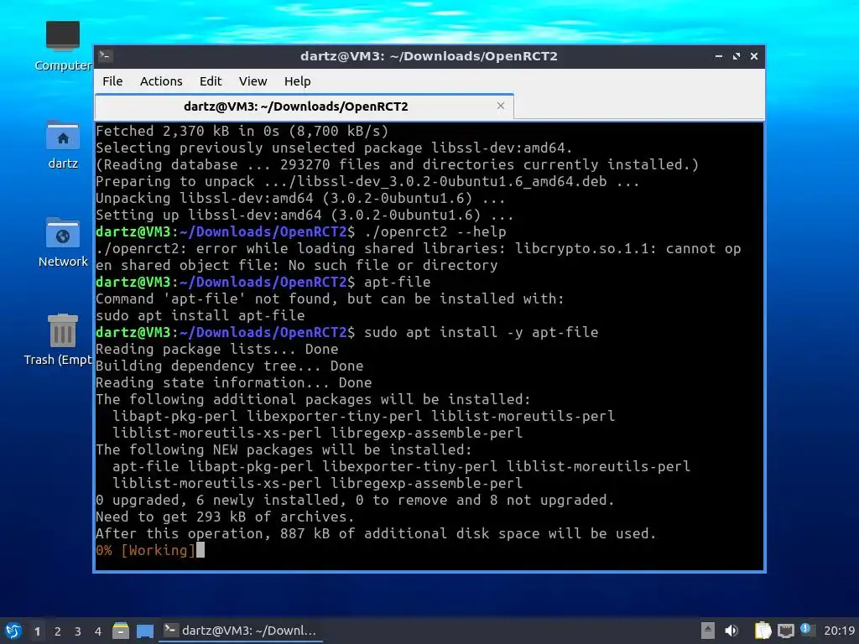Minimize the terminal window
This screenshot has width=859, height=644.
point(719,56)
